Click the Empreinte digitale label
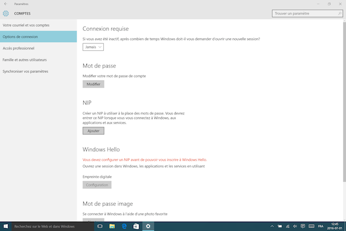The image size is (346, 231). (x=97, y=177)
